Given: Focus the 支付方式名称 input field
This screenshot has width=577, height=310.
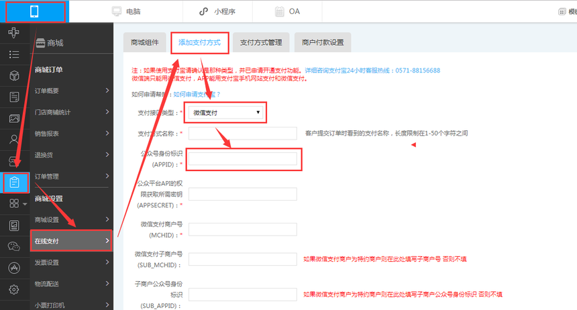Looking at the screenshot, I should (x=242, y=134).
